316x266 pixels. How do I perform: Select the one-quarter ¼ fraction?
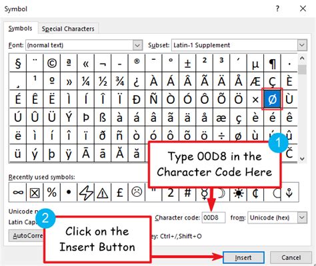pos(86,81)
